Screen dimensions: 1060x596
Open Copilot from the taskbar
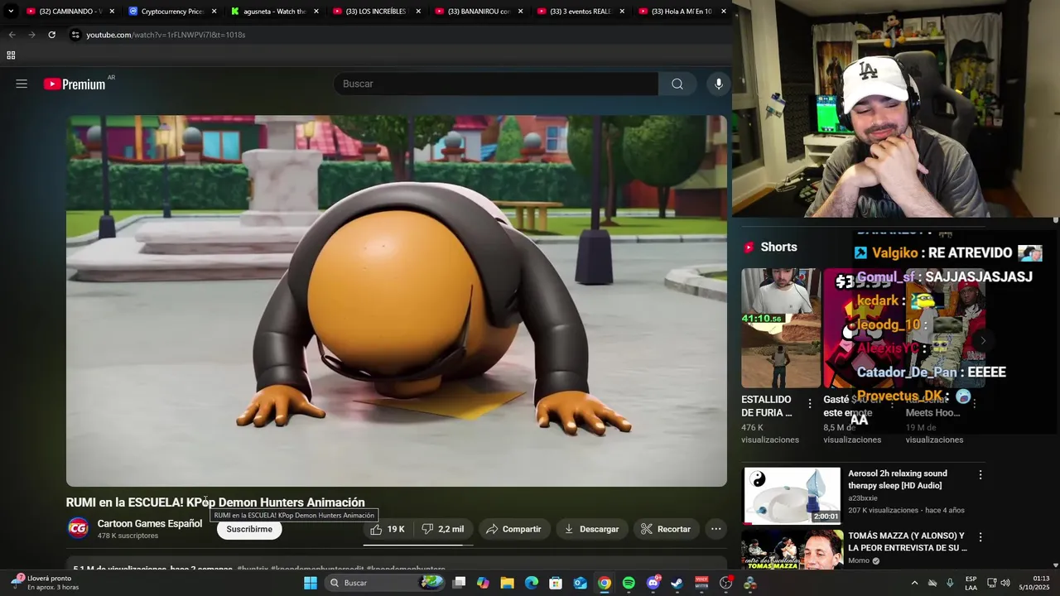pos(483,583)
